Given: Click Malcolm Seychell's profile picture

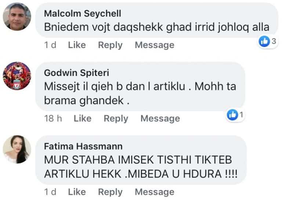Looking at the screenshot, I should 17,17.
